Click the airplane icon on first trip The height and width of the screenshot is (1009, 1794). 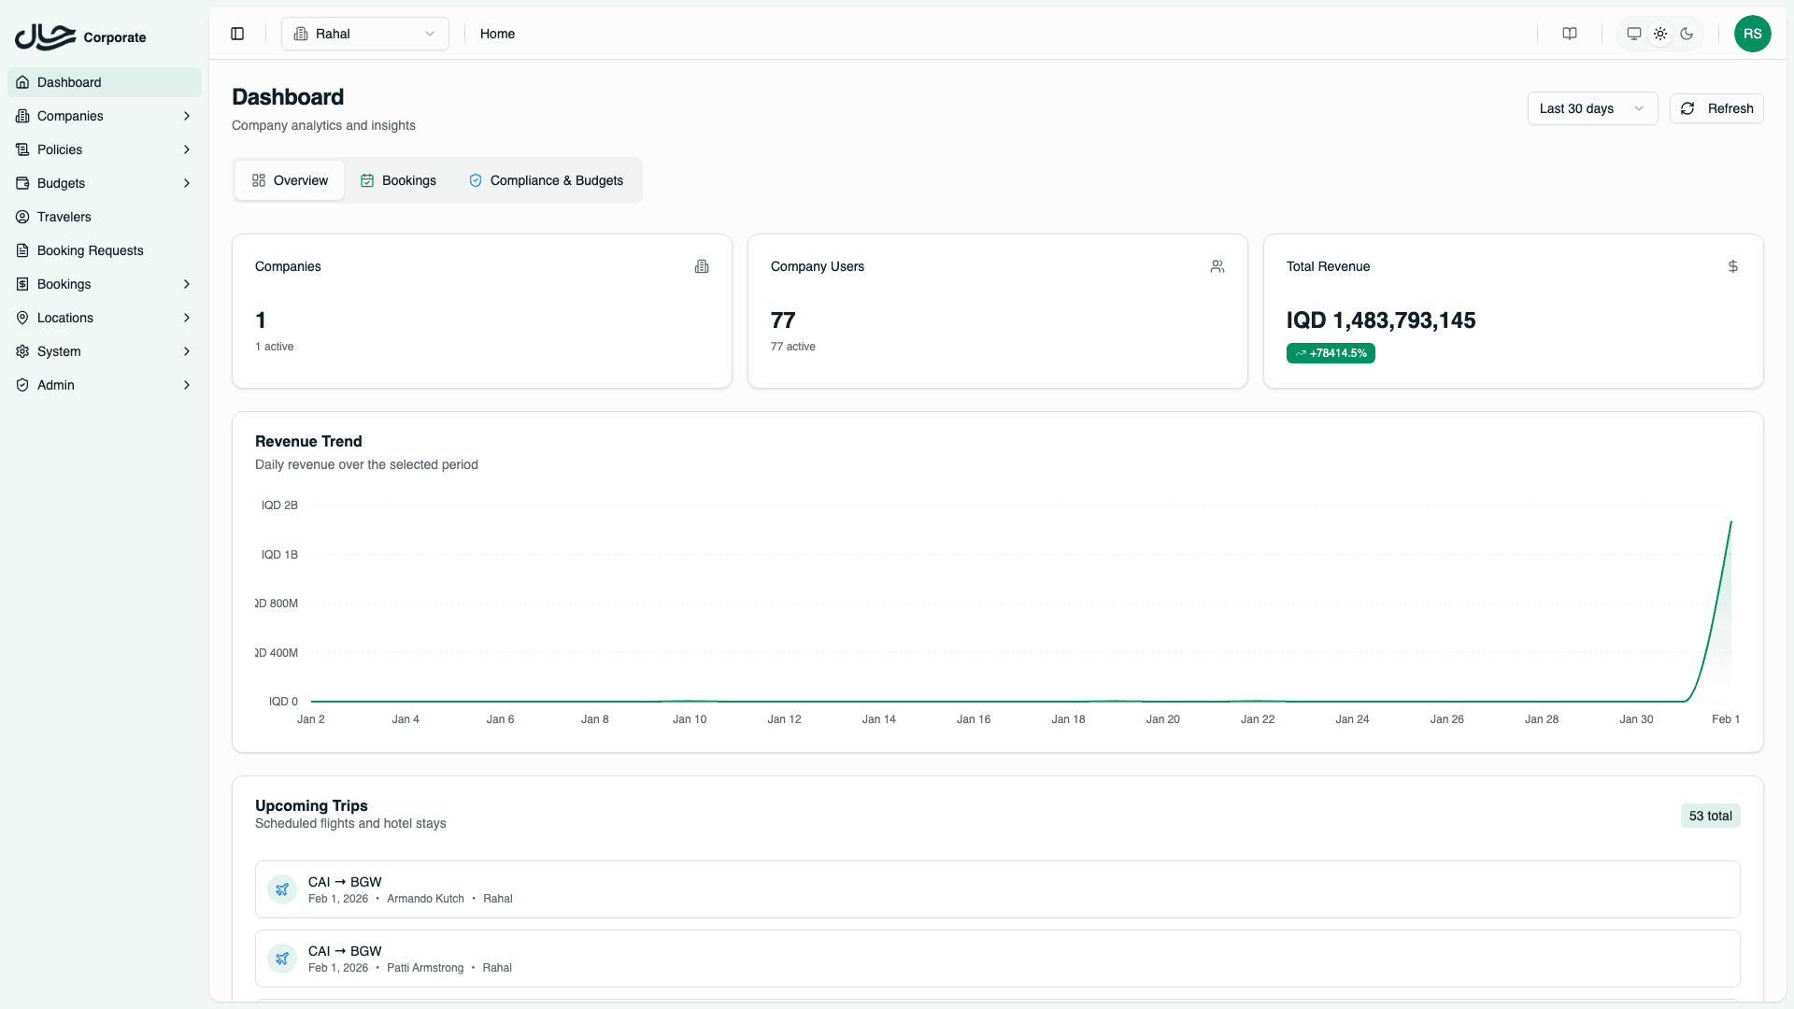tap(282, 889)
